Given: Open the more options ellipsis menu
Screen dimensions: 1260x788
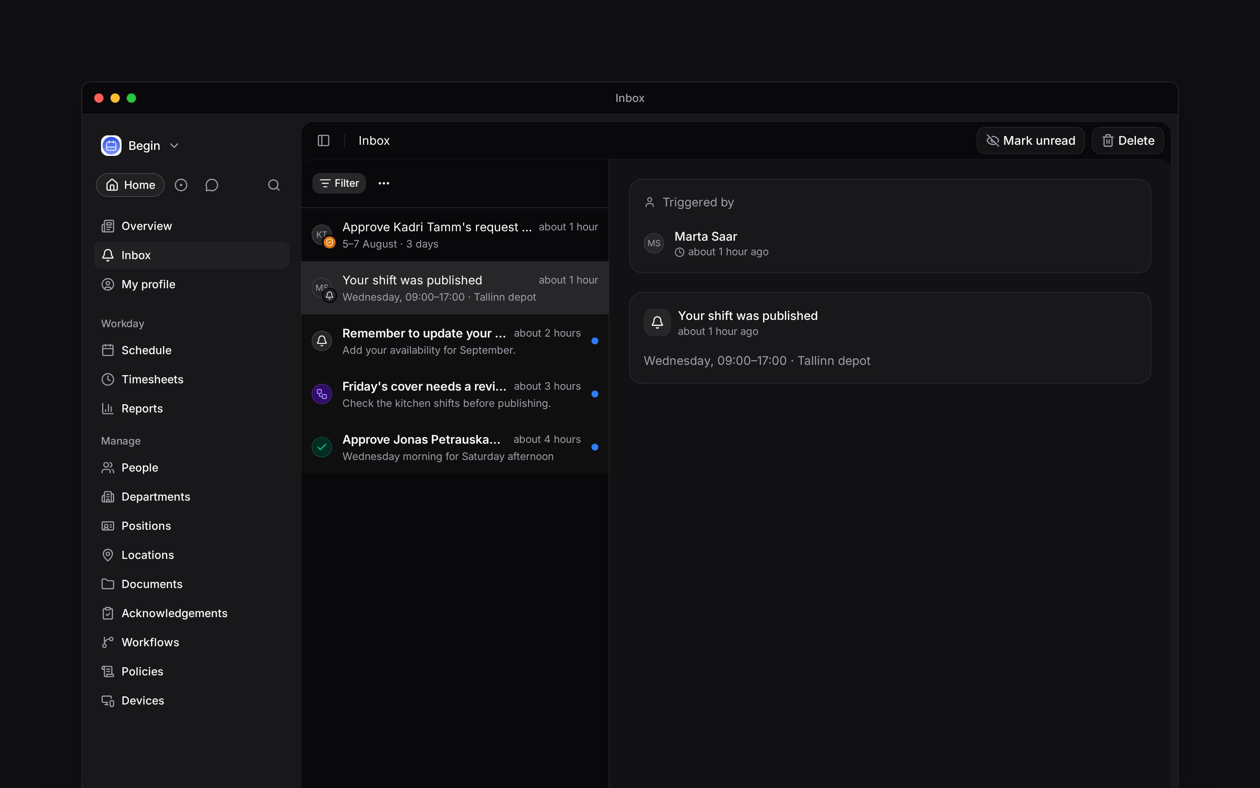Looking at the screenshot, I should tap(384, 183).
